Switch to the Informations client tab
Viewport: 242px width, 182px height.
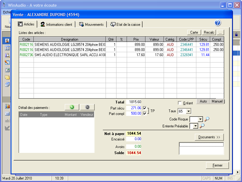[x=56, y=25]
